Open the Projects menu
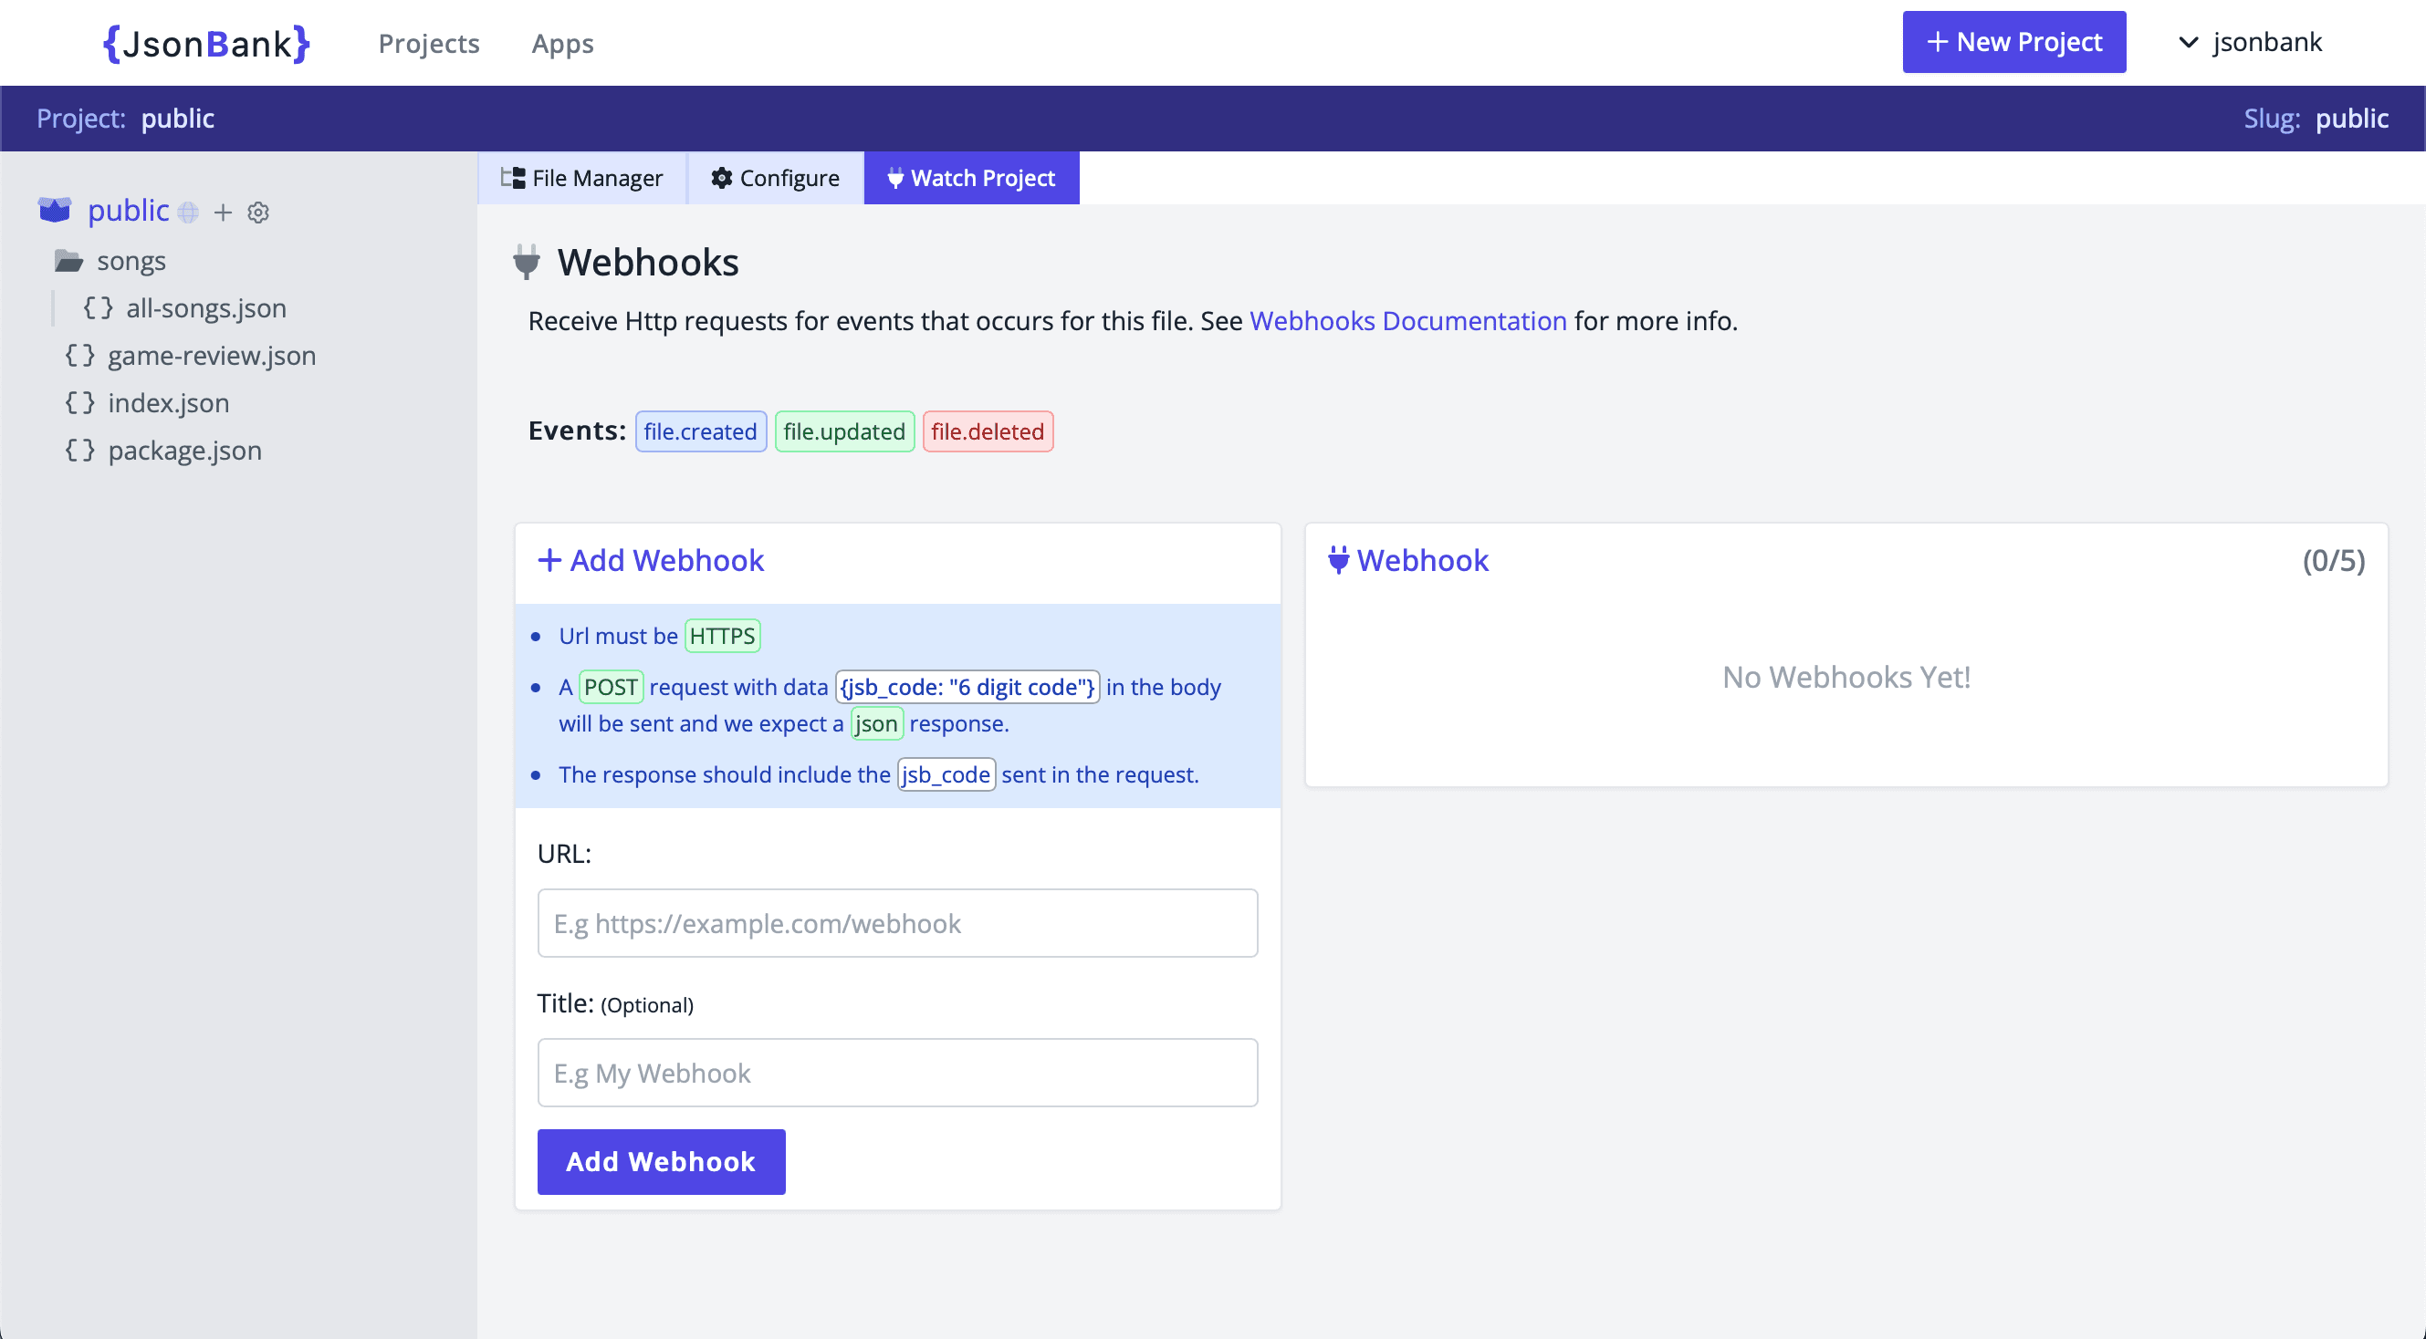 [x=430, y=43]
